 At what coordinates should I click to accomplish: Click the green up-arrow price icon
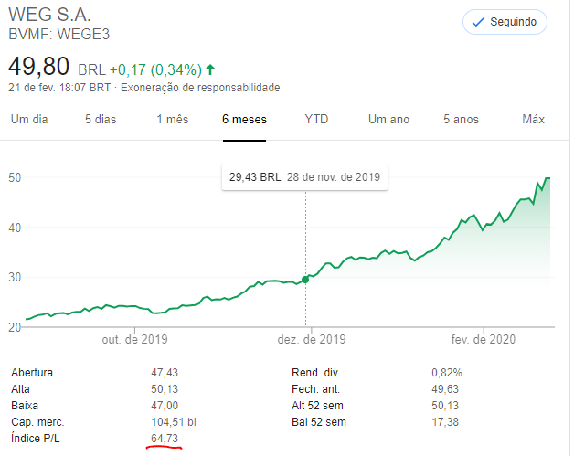pyautogui.click(x=210, y=69)
